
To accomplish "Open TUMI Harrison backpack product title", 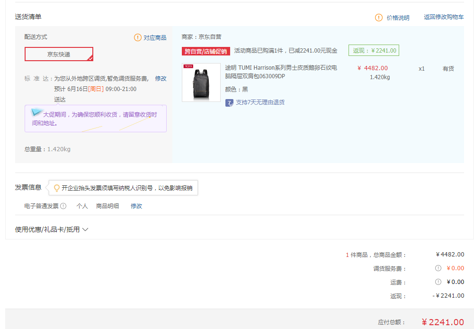I will click(x=281, y=72).
